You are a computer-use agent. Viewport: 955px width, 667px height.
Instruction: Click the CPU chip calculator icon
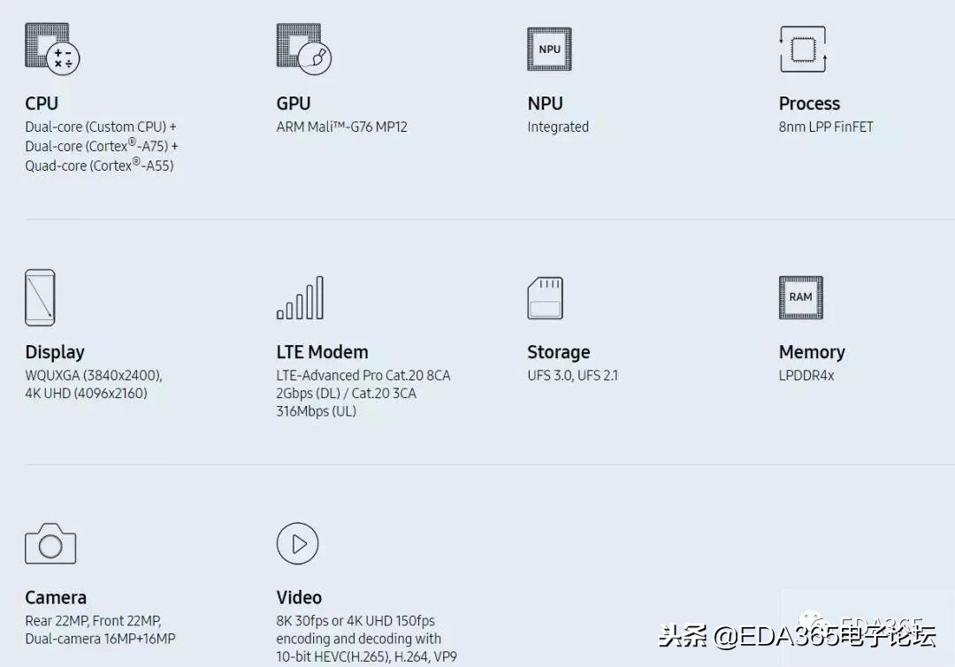coord(52,49)
